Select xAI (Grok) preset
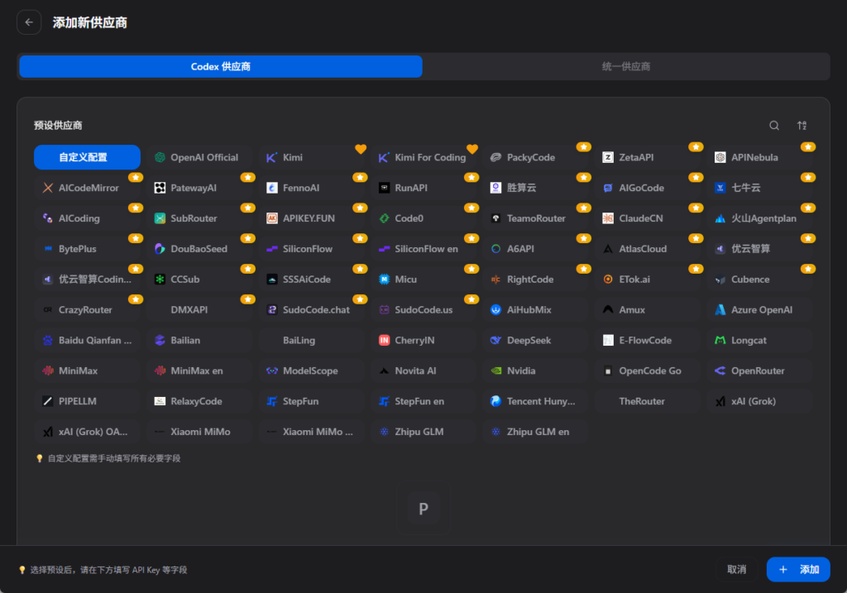The image size is (847, 593). 759,401
